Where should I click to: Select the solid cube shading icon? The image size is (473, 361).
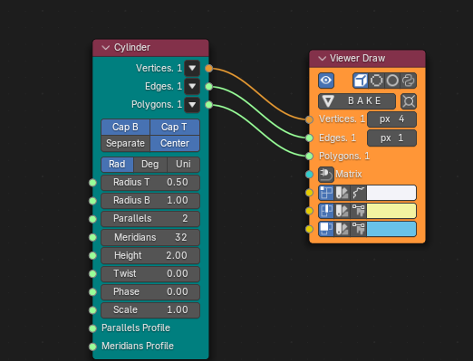tap(361, 81)
